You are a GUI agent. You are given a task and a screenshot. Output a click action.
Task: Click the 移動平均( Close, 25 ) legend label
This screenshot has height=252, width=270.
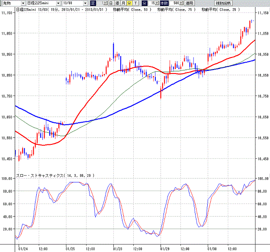click(221, 10)
